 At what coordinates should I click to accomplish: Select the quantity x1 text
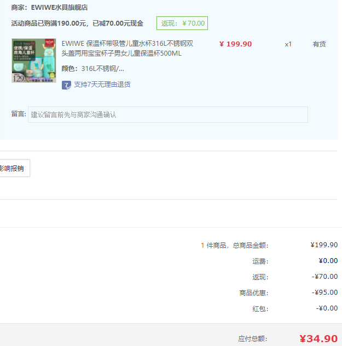coord(288,44)
